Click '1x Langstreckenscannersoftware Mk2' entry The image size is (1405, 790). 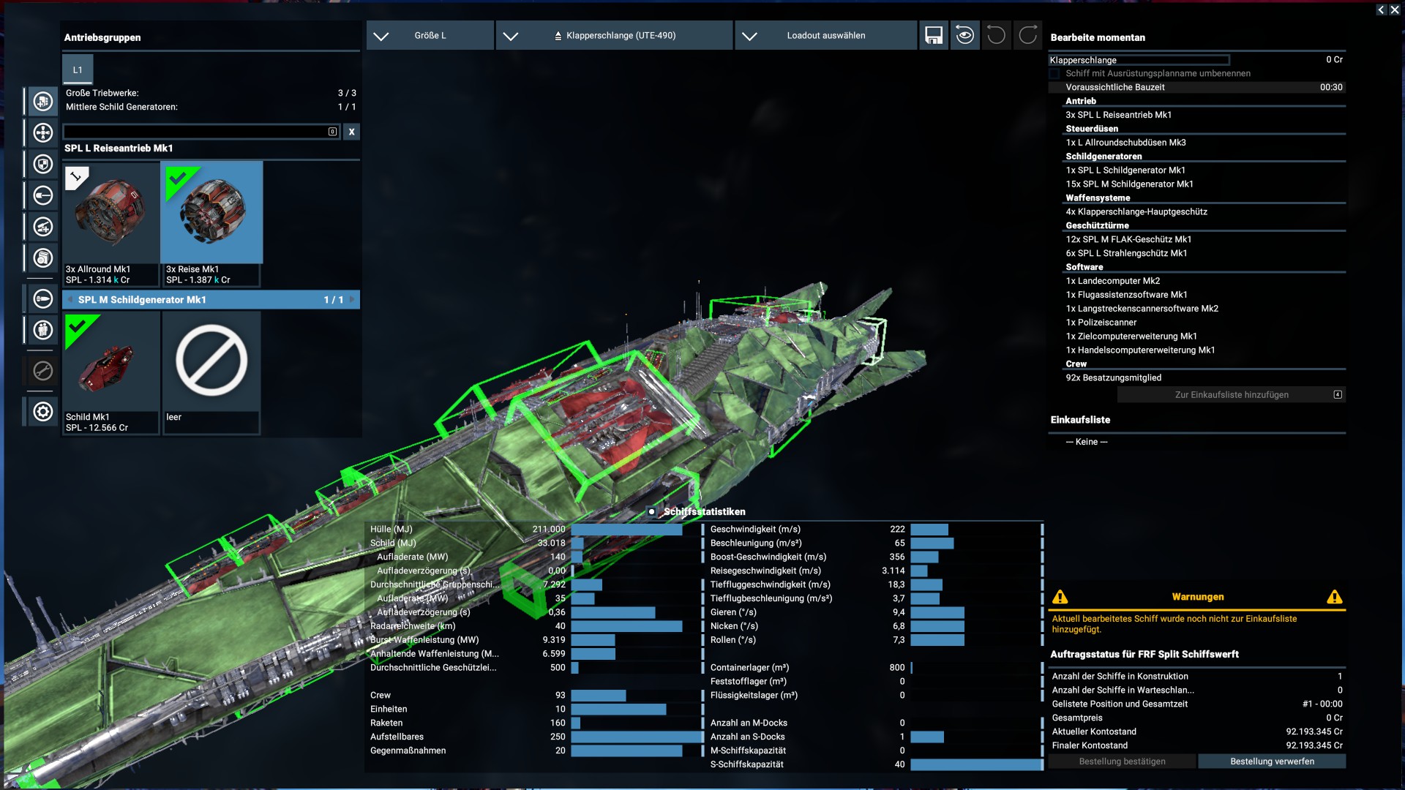click(x=1142, y=309)
